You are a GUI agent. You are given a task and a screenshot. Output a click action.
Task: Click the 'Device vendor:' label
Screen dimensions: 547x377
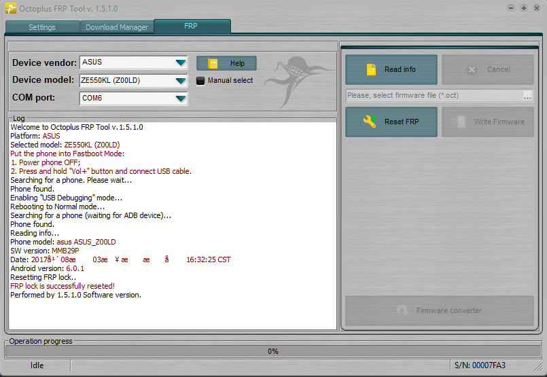pyautogui.click(x=45, y=62)
